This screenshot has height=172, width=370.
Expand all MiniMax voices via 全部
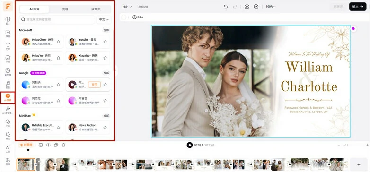pyautogui.click(x=106, y=116)
